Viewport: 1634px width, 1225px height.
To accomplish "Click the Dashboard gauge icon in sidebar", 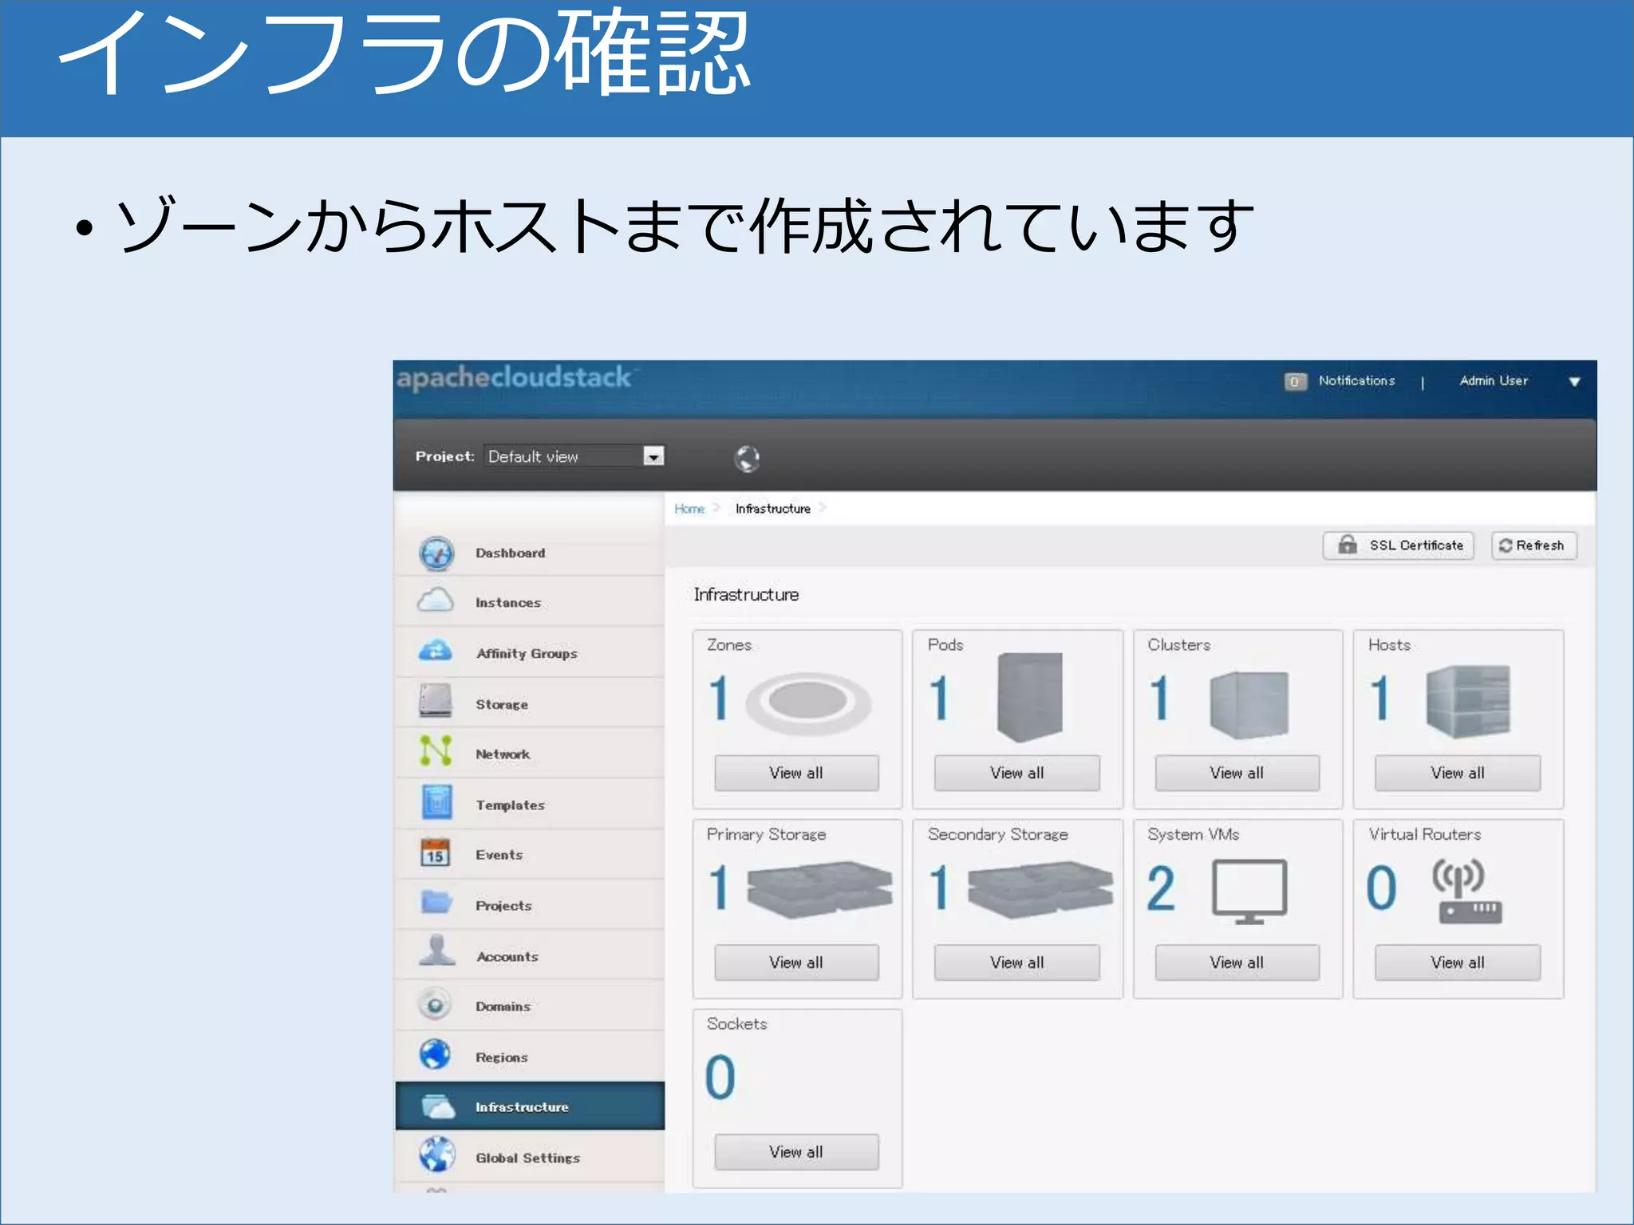I will 436,553.
